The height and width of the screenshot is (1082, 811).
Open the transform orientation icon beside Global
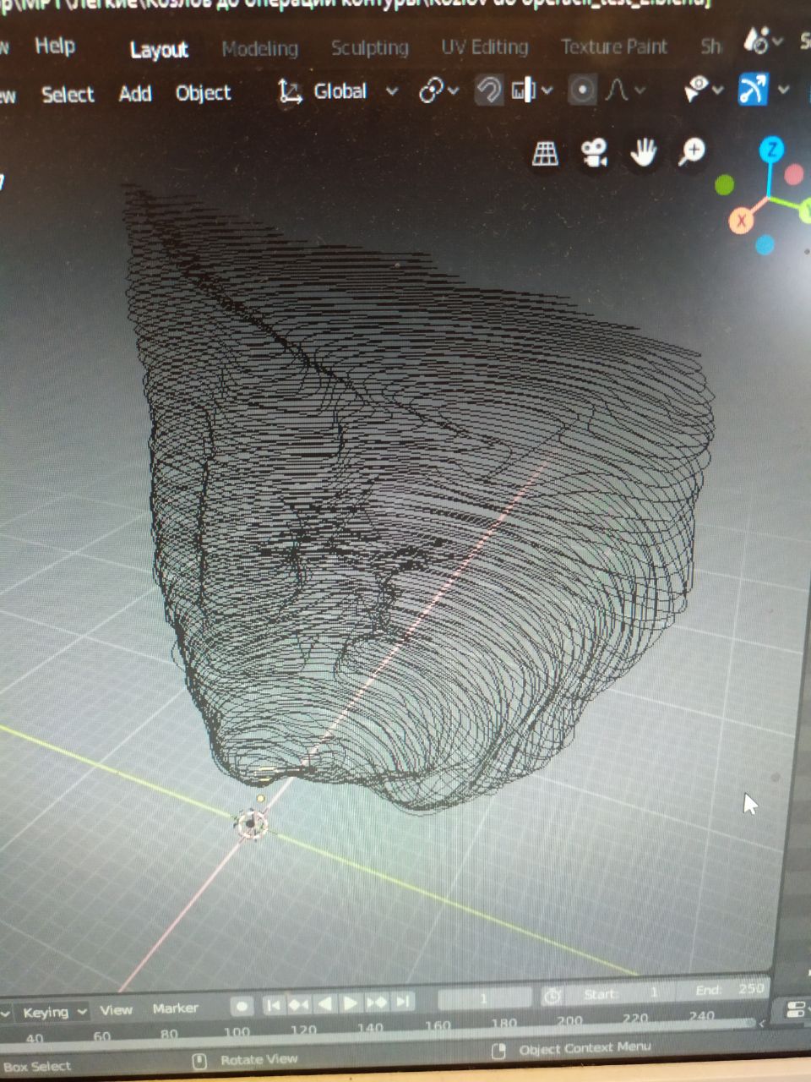coord(290,91)
